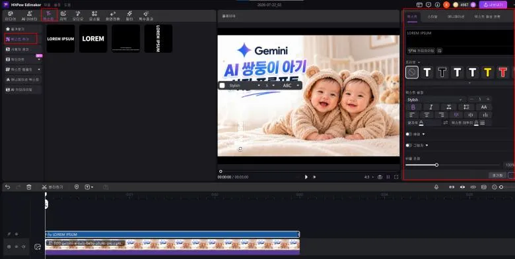Click the Animated Text sidebar button
This screenshot has width=515, height=259.
23,79
